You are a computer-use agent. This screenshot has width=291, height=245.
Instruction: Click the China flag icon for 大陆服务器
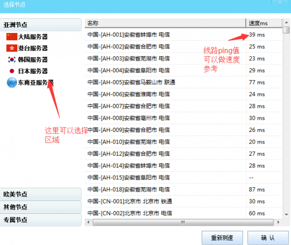tap(11, 37)
